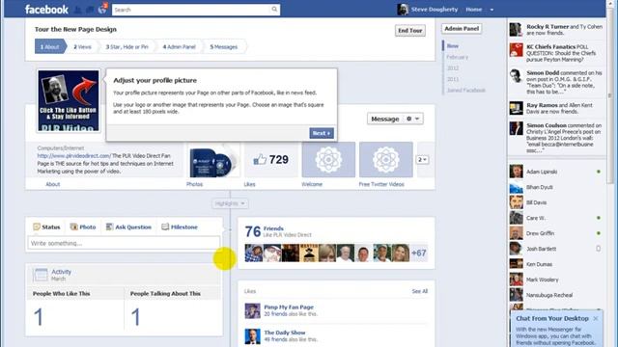This screenshot has height=347, width=618.
Task: Open the 729 Likes box
Action: pos(270,160)
